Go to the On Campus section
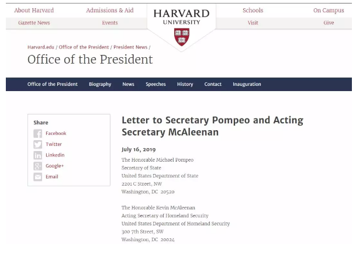This screenshot has height=254, width=356. coord(329,11)
